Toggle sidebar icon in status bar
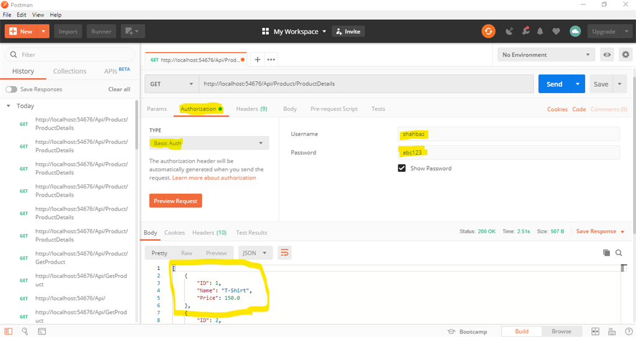This screenshot has height=337, width=636. tap(9, 331)
